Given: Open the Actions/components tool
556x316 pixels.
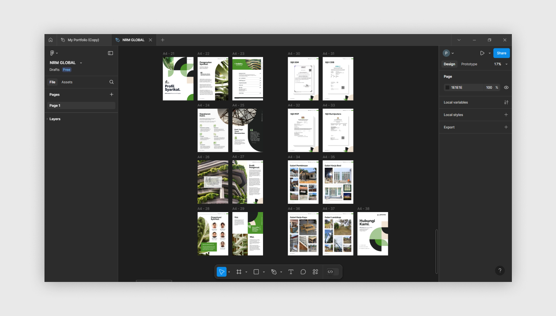Looking at the screenshot, I should [315, 272].
